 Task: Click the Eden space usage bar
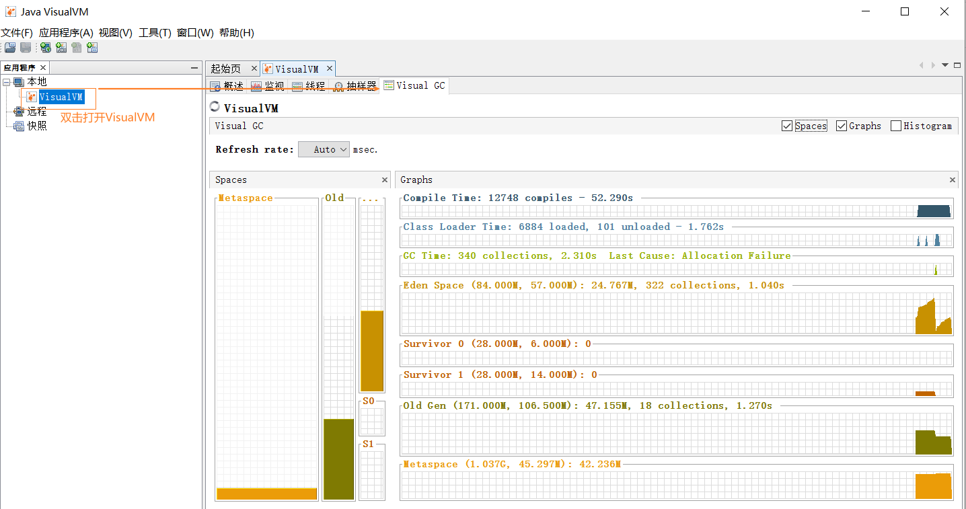tap(372, 351)
